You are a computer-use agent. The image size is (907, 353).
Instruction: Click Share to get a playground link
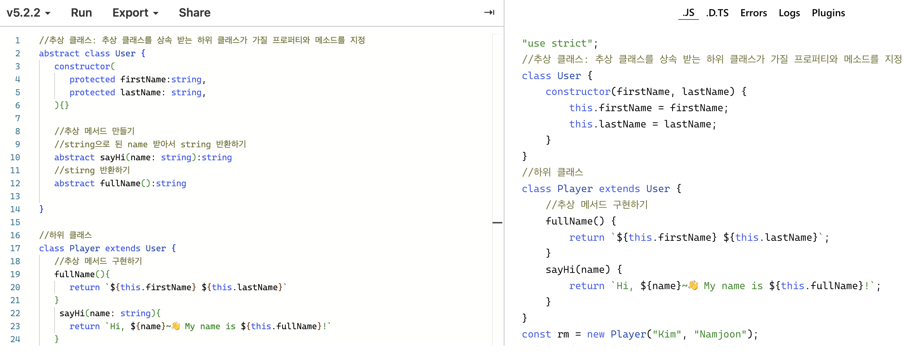coord(194,12)
